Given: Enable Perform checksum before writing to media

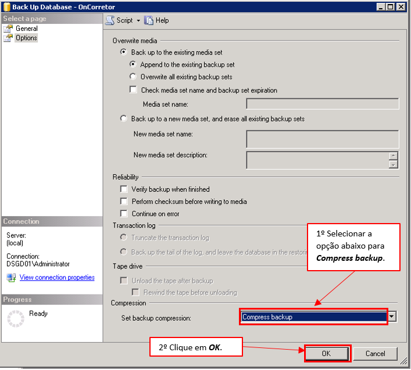Looking at the screenshot, I should point(124,201).
